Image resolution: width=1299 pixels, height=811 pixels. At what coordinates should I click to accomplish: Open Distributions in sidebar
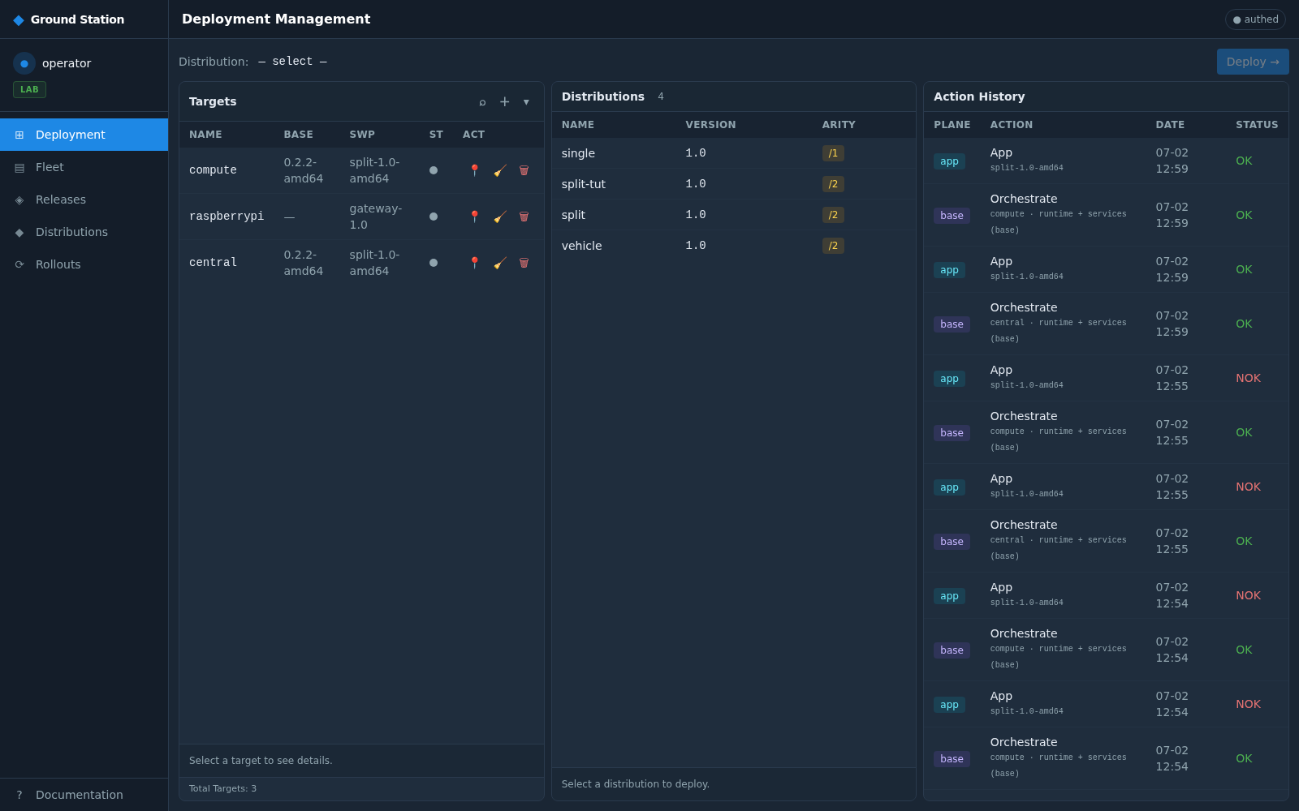tap(84, 232)
